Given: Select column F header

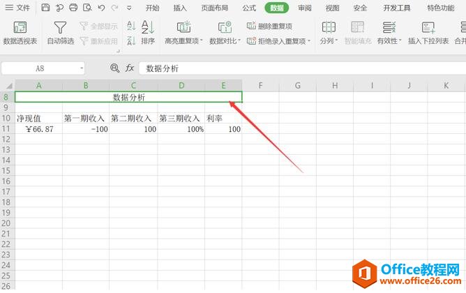Looking at the screenshot, I should click(x=260, y=86).
